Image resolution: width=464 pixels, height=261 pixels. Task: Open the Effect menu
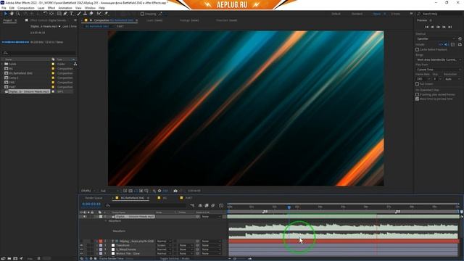point(51,8)
